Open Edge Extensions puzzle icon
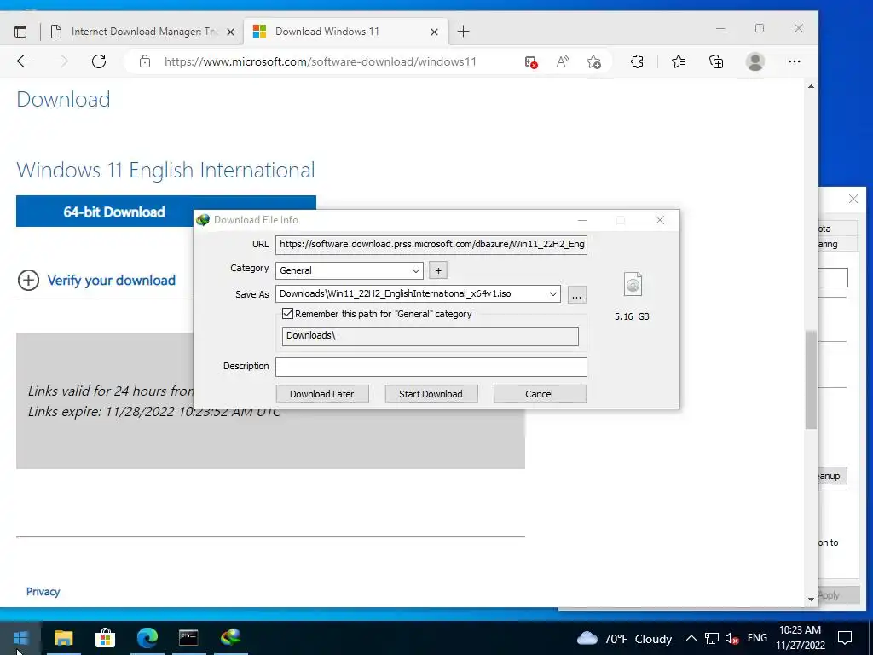The width and height of the screenshot is (873, 655). [637, 61]
